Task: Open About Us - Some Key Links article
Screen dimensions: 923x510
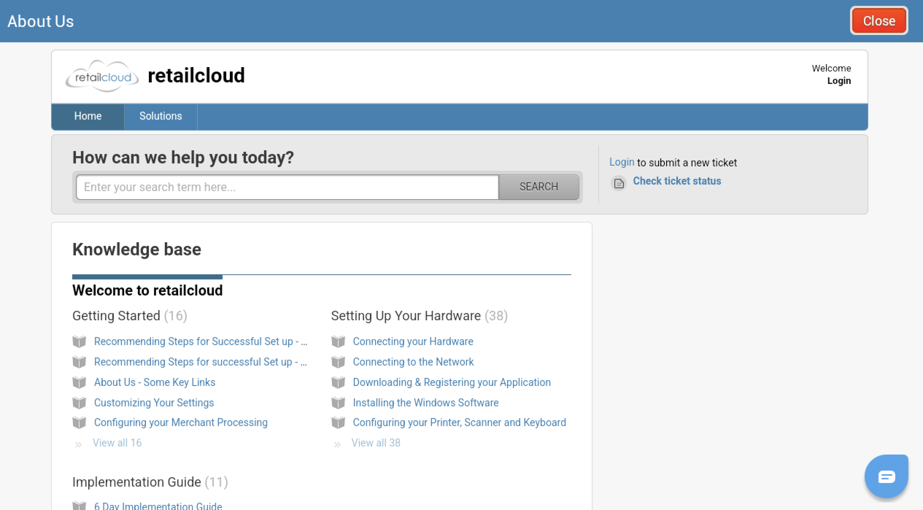Action: click(155, 382)
